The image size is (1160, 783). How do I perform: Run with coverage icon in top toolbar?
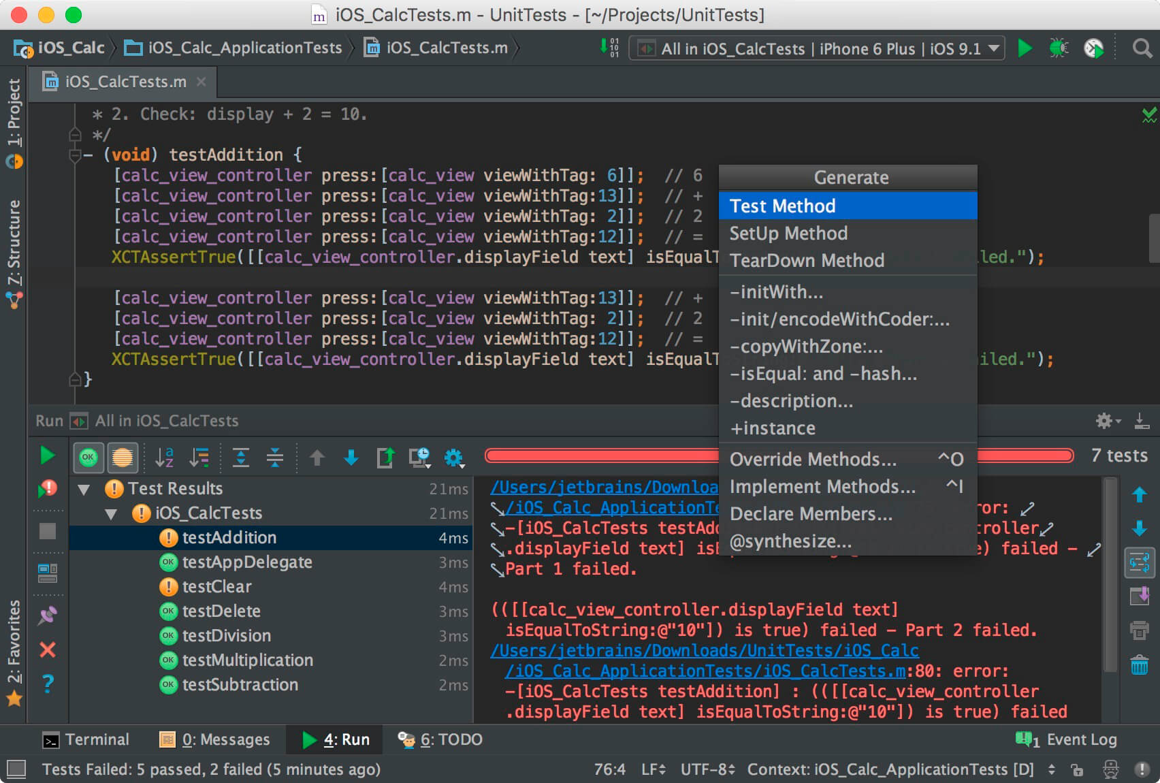[1094, 48]
